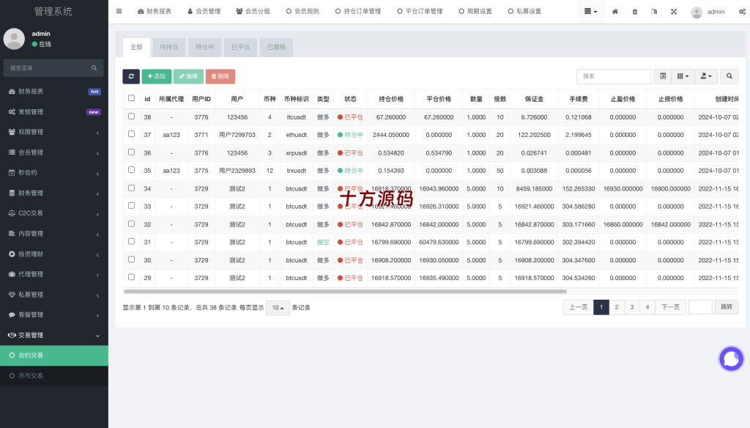Open 平仓订单管理 in the top navigation
750x428 pixels.
(420, 11)
